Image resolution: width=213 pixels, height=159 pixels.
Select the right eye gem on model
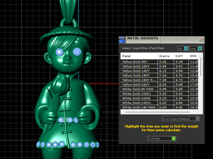coord(77,52)
